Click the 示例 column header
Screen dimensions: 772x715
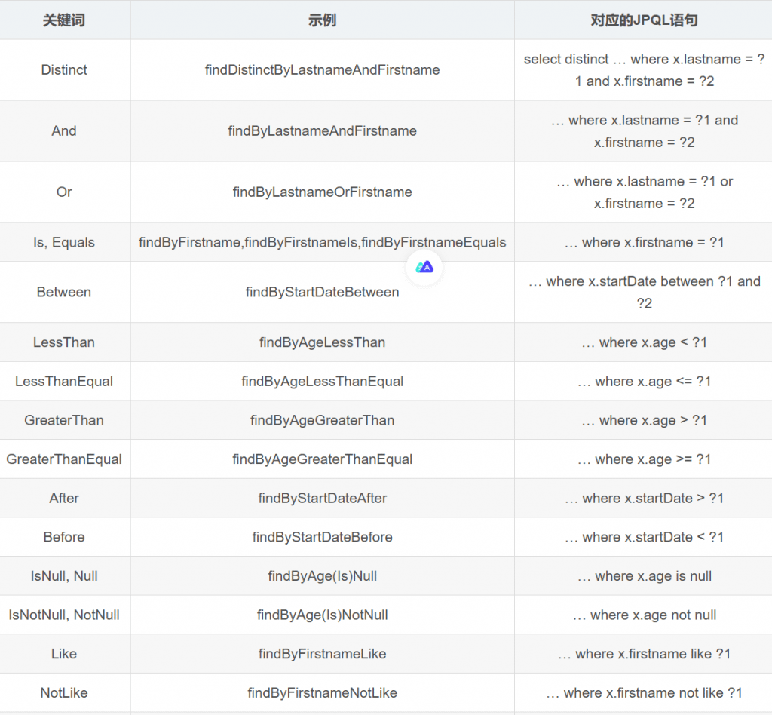[x=322, y=20]
